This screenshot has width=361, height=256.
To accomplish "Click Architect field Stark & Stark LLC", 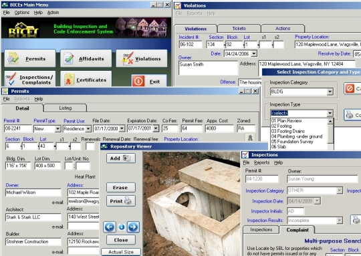I will tap(33, 217).
